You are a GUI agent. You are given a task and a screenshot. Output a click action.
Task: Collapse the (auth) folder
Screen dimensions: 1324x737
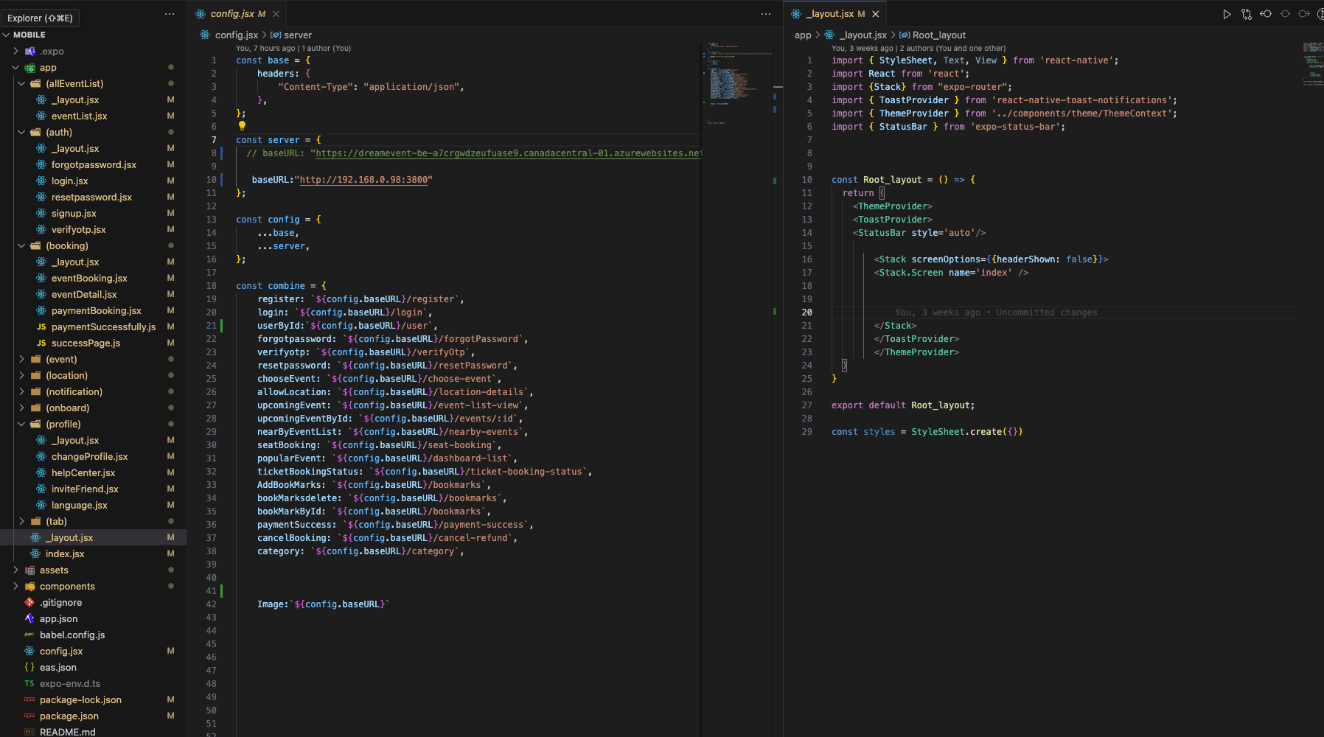tap(21, 132)
